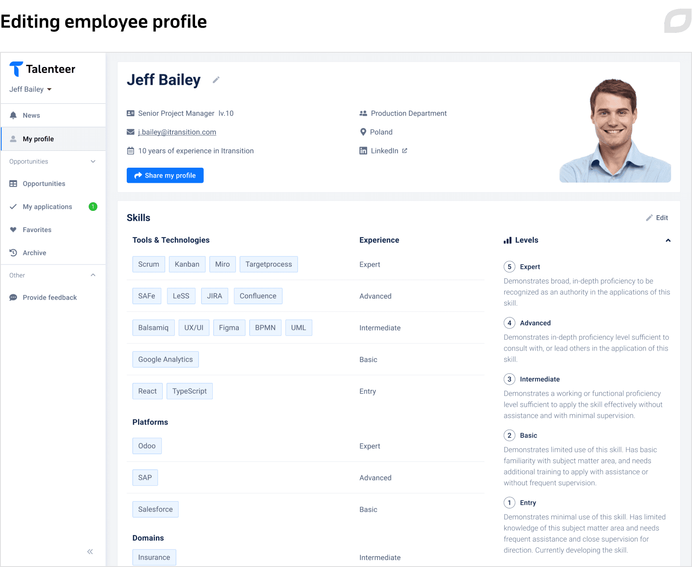Image resolution: width=692 pixels, height=567 pixels.
Task: Click the Talenteer logo icon
Action: tap(16, 69)
